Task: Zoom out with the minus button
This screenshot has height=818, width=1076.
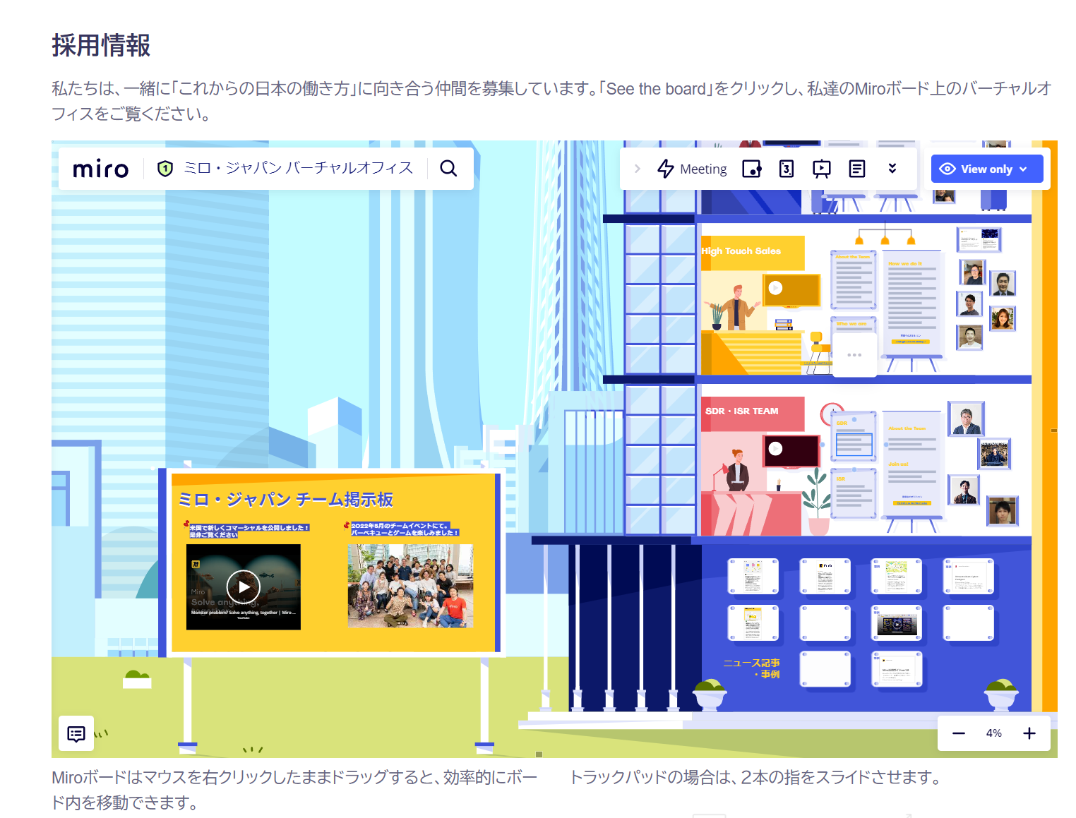Action: pyautogui.click(x=958, y=733)
